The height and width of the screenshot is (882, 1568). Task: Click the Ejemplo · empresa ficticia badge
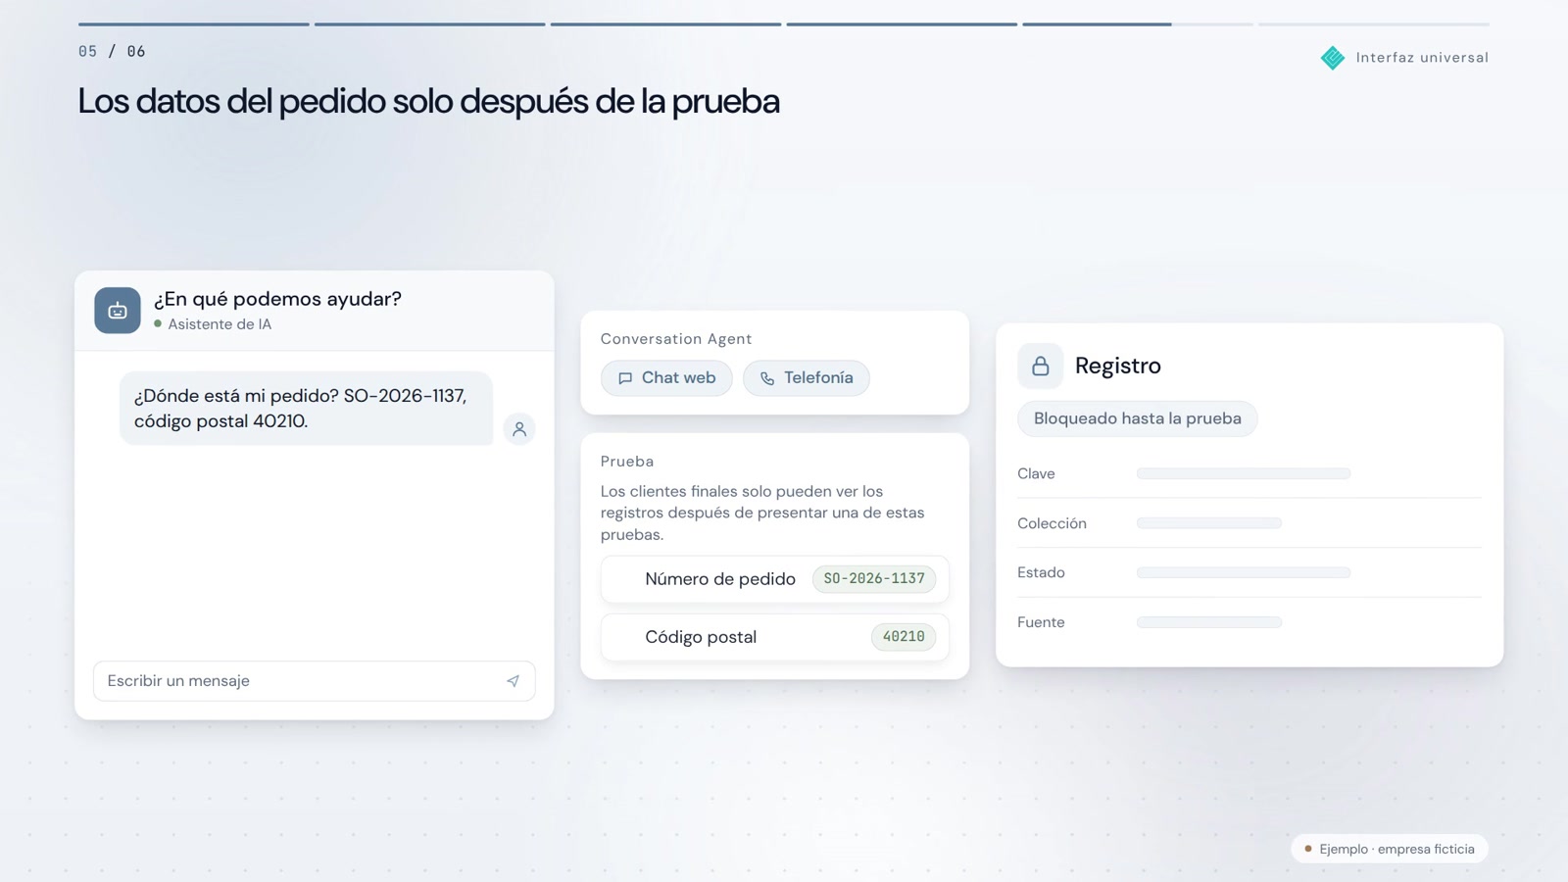coord(1390,849)
